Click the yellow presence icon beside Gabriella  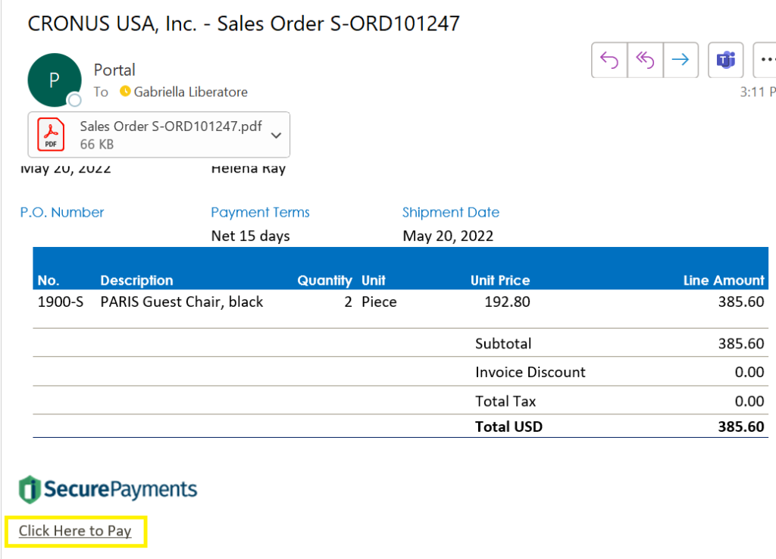tap(125, 92)
